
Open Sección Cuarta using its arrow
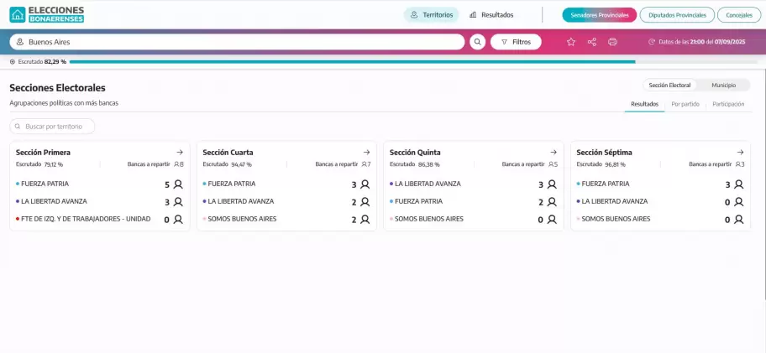click(366, 153)
